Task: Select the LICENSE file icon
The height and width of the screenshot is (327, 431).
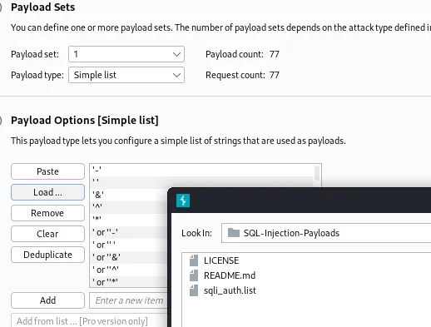Action: point(194,260)
